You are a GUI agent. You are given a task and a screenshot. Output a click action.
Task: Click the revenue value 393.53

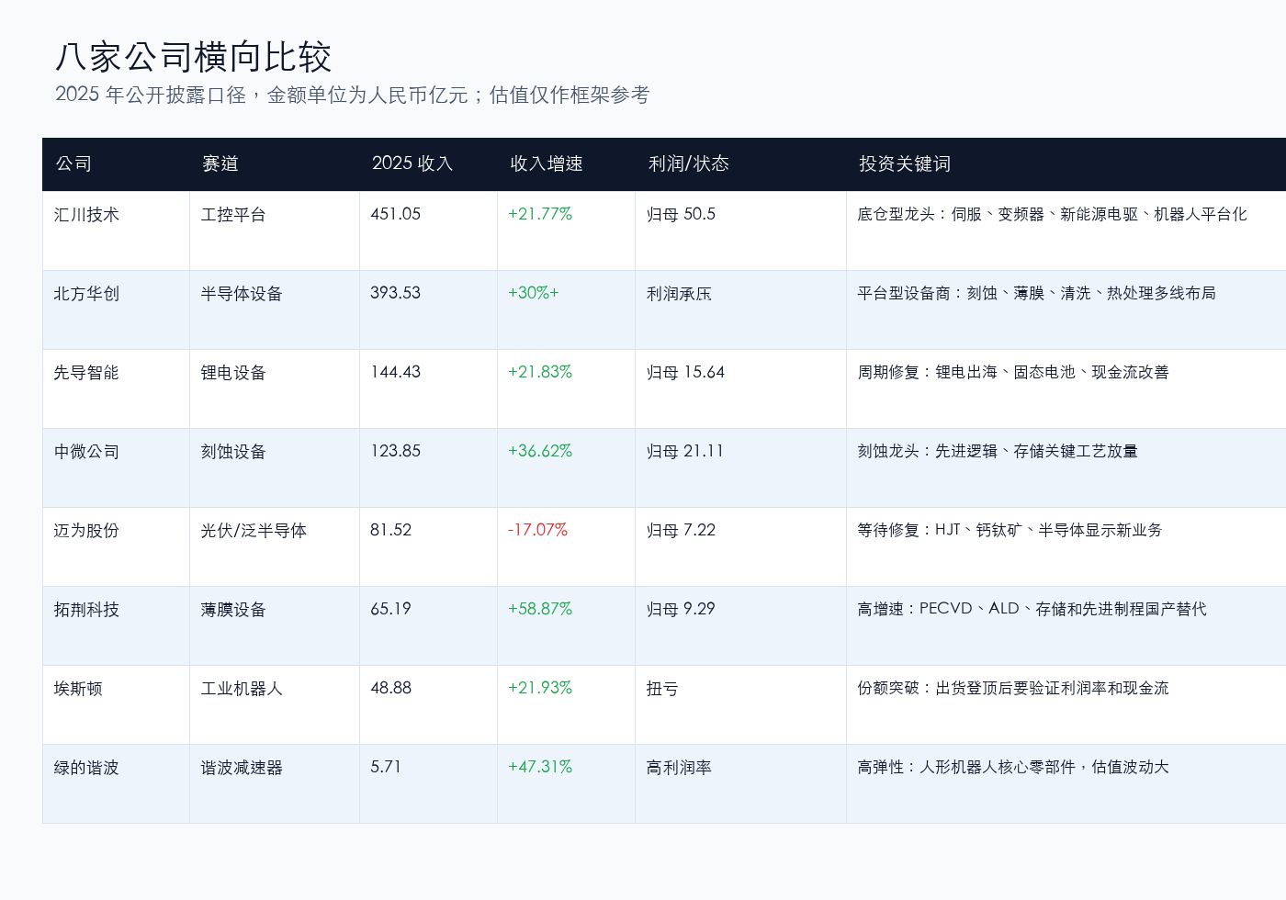click(396, 293)
